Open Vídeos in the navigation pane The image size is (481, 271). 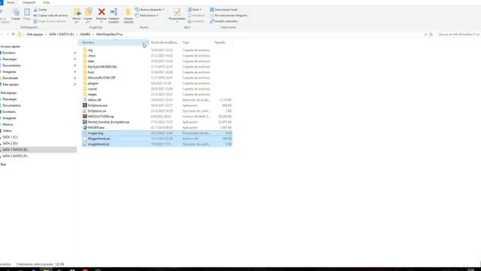pos(8,131)
